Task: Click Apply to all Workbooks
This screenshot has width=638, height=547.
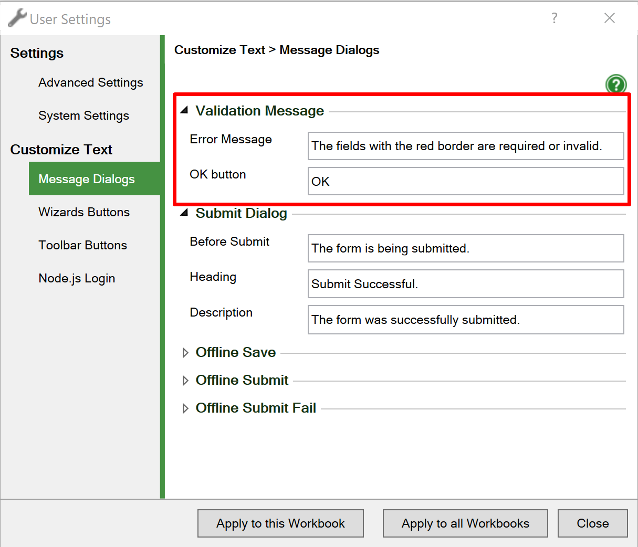Action: (x=465, y=523)
